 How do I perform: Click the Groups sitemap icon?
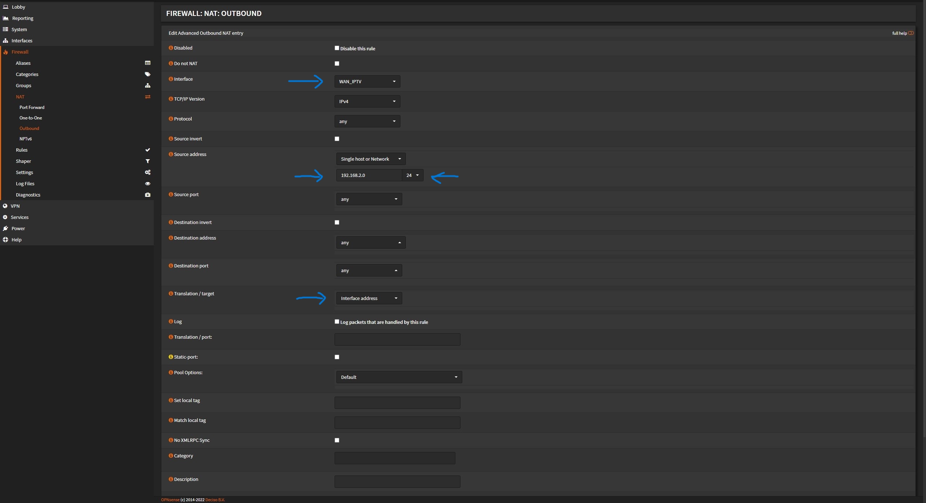tap(148, 85)
